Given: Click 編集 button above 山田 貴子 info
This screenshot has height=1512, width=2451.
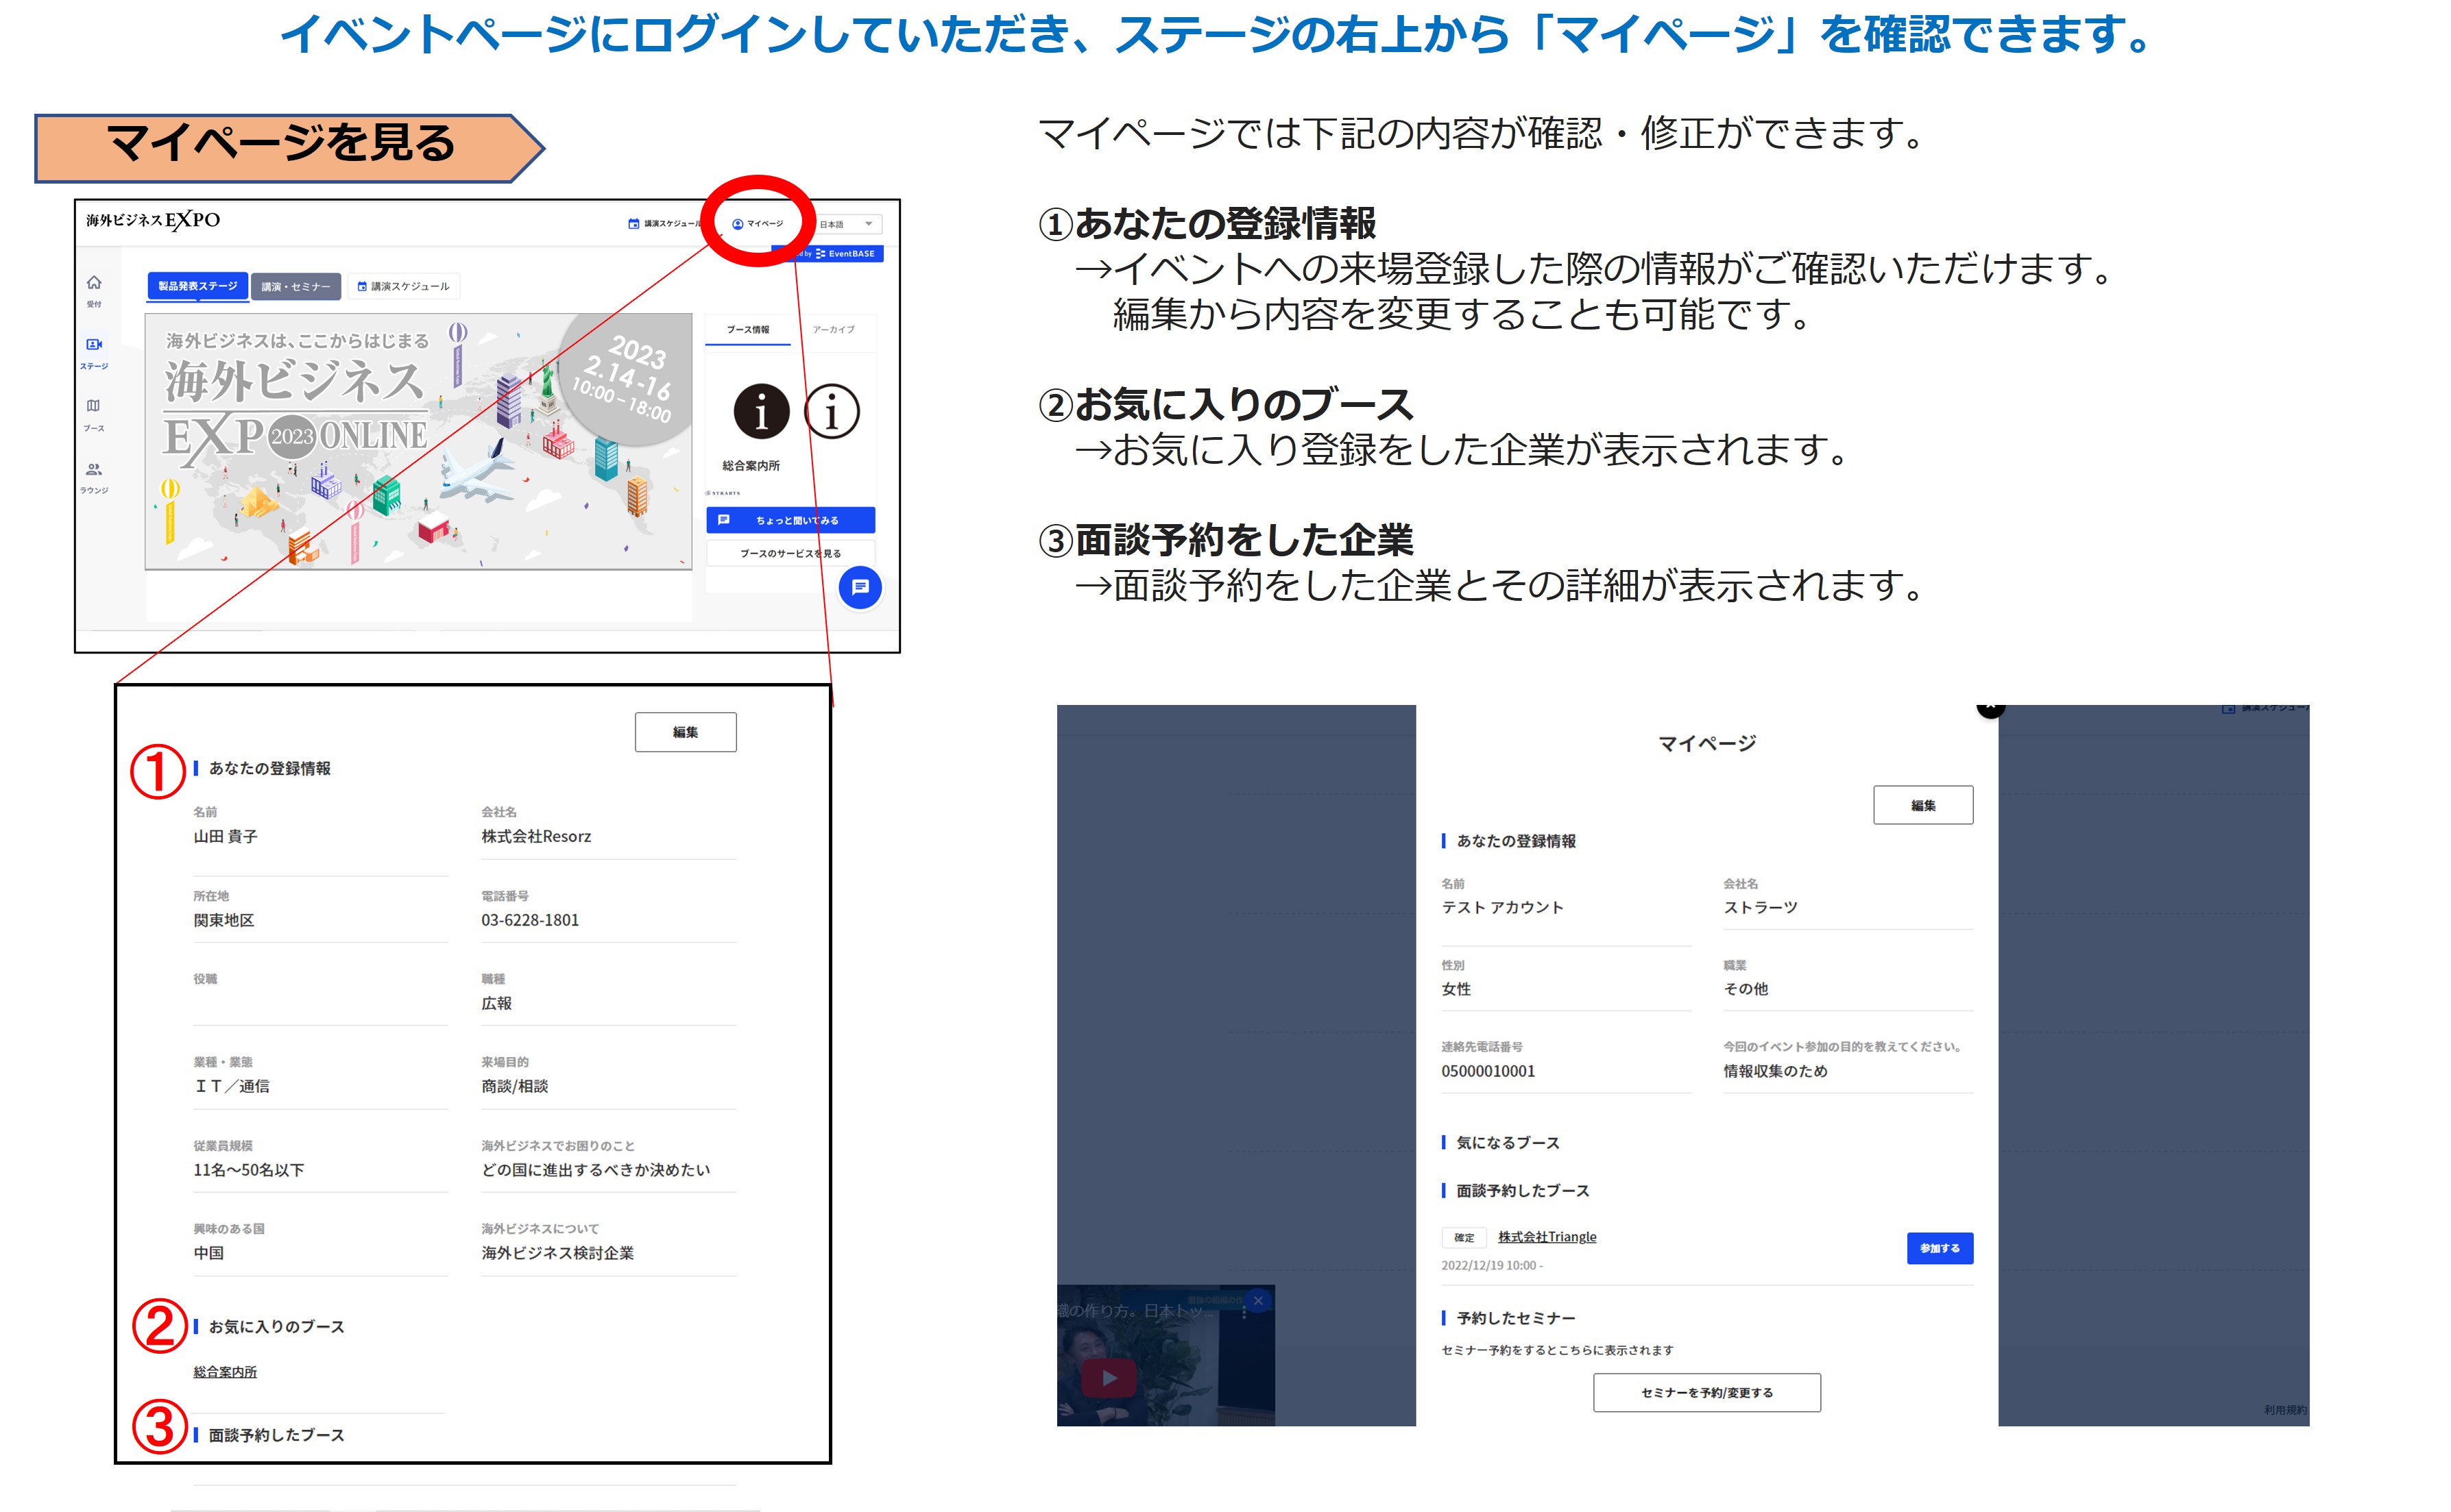Looking at the screenshot, I should [686, 732].
